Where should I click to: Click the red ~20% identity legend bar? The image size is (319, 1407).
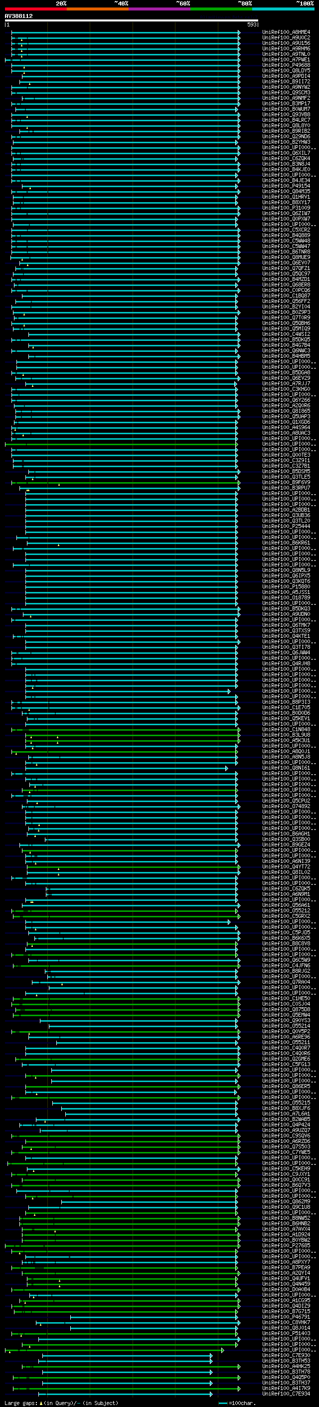coord(35,9)
